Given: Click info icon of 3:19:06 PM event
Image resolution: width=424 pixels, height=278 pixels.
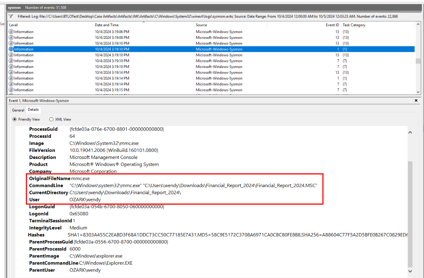Looking at the screenshot, I should [x=11, y=32].
